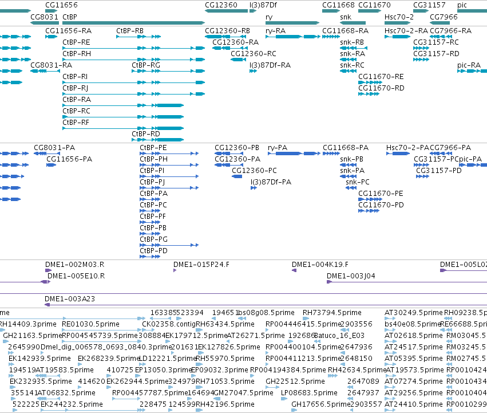Image resolution: width=487 pixels, height=413 pixels.
Task: Select the CG31157-RD transcript label
Action: pyautogui.click(x=437, y=54)
